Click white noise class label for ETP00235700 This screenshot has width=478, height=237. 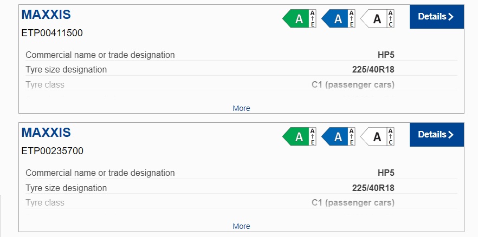click(377, 137)
